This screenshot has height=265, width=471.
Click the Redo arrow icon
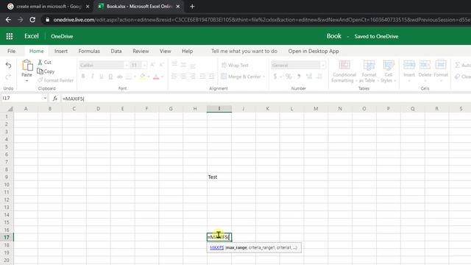[x=8, y=77]
